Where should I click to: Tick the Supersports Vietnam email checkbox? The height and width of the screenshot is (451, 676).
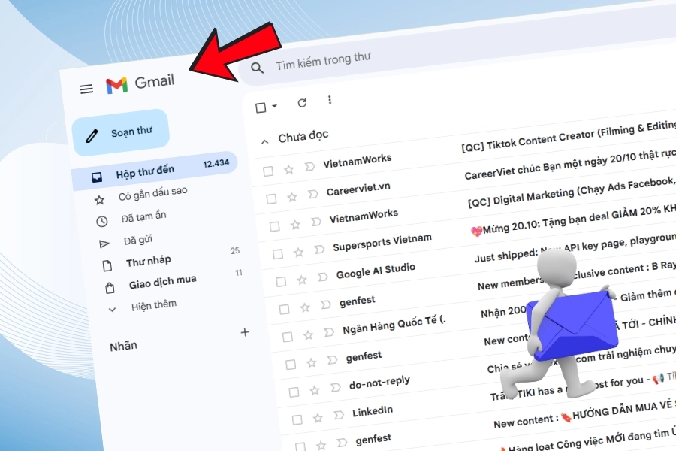point(277,253)
